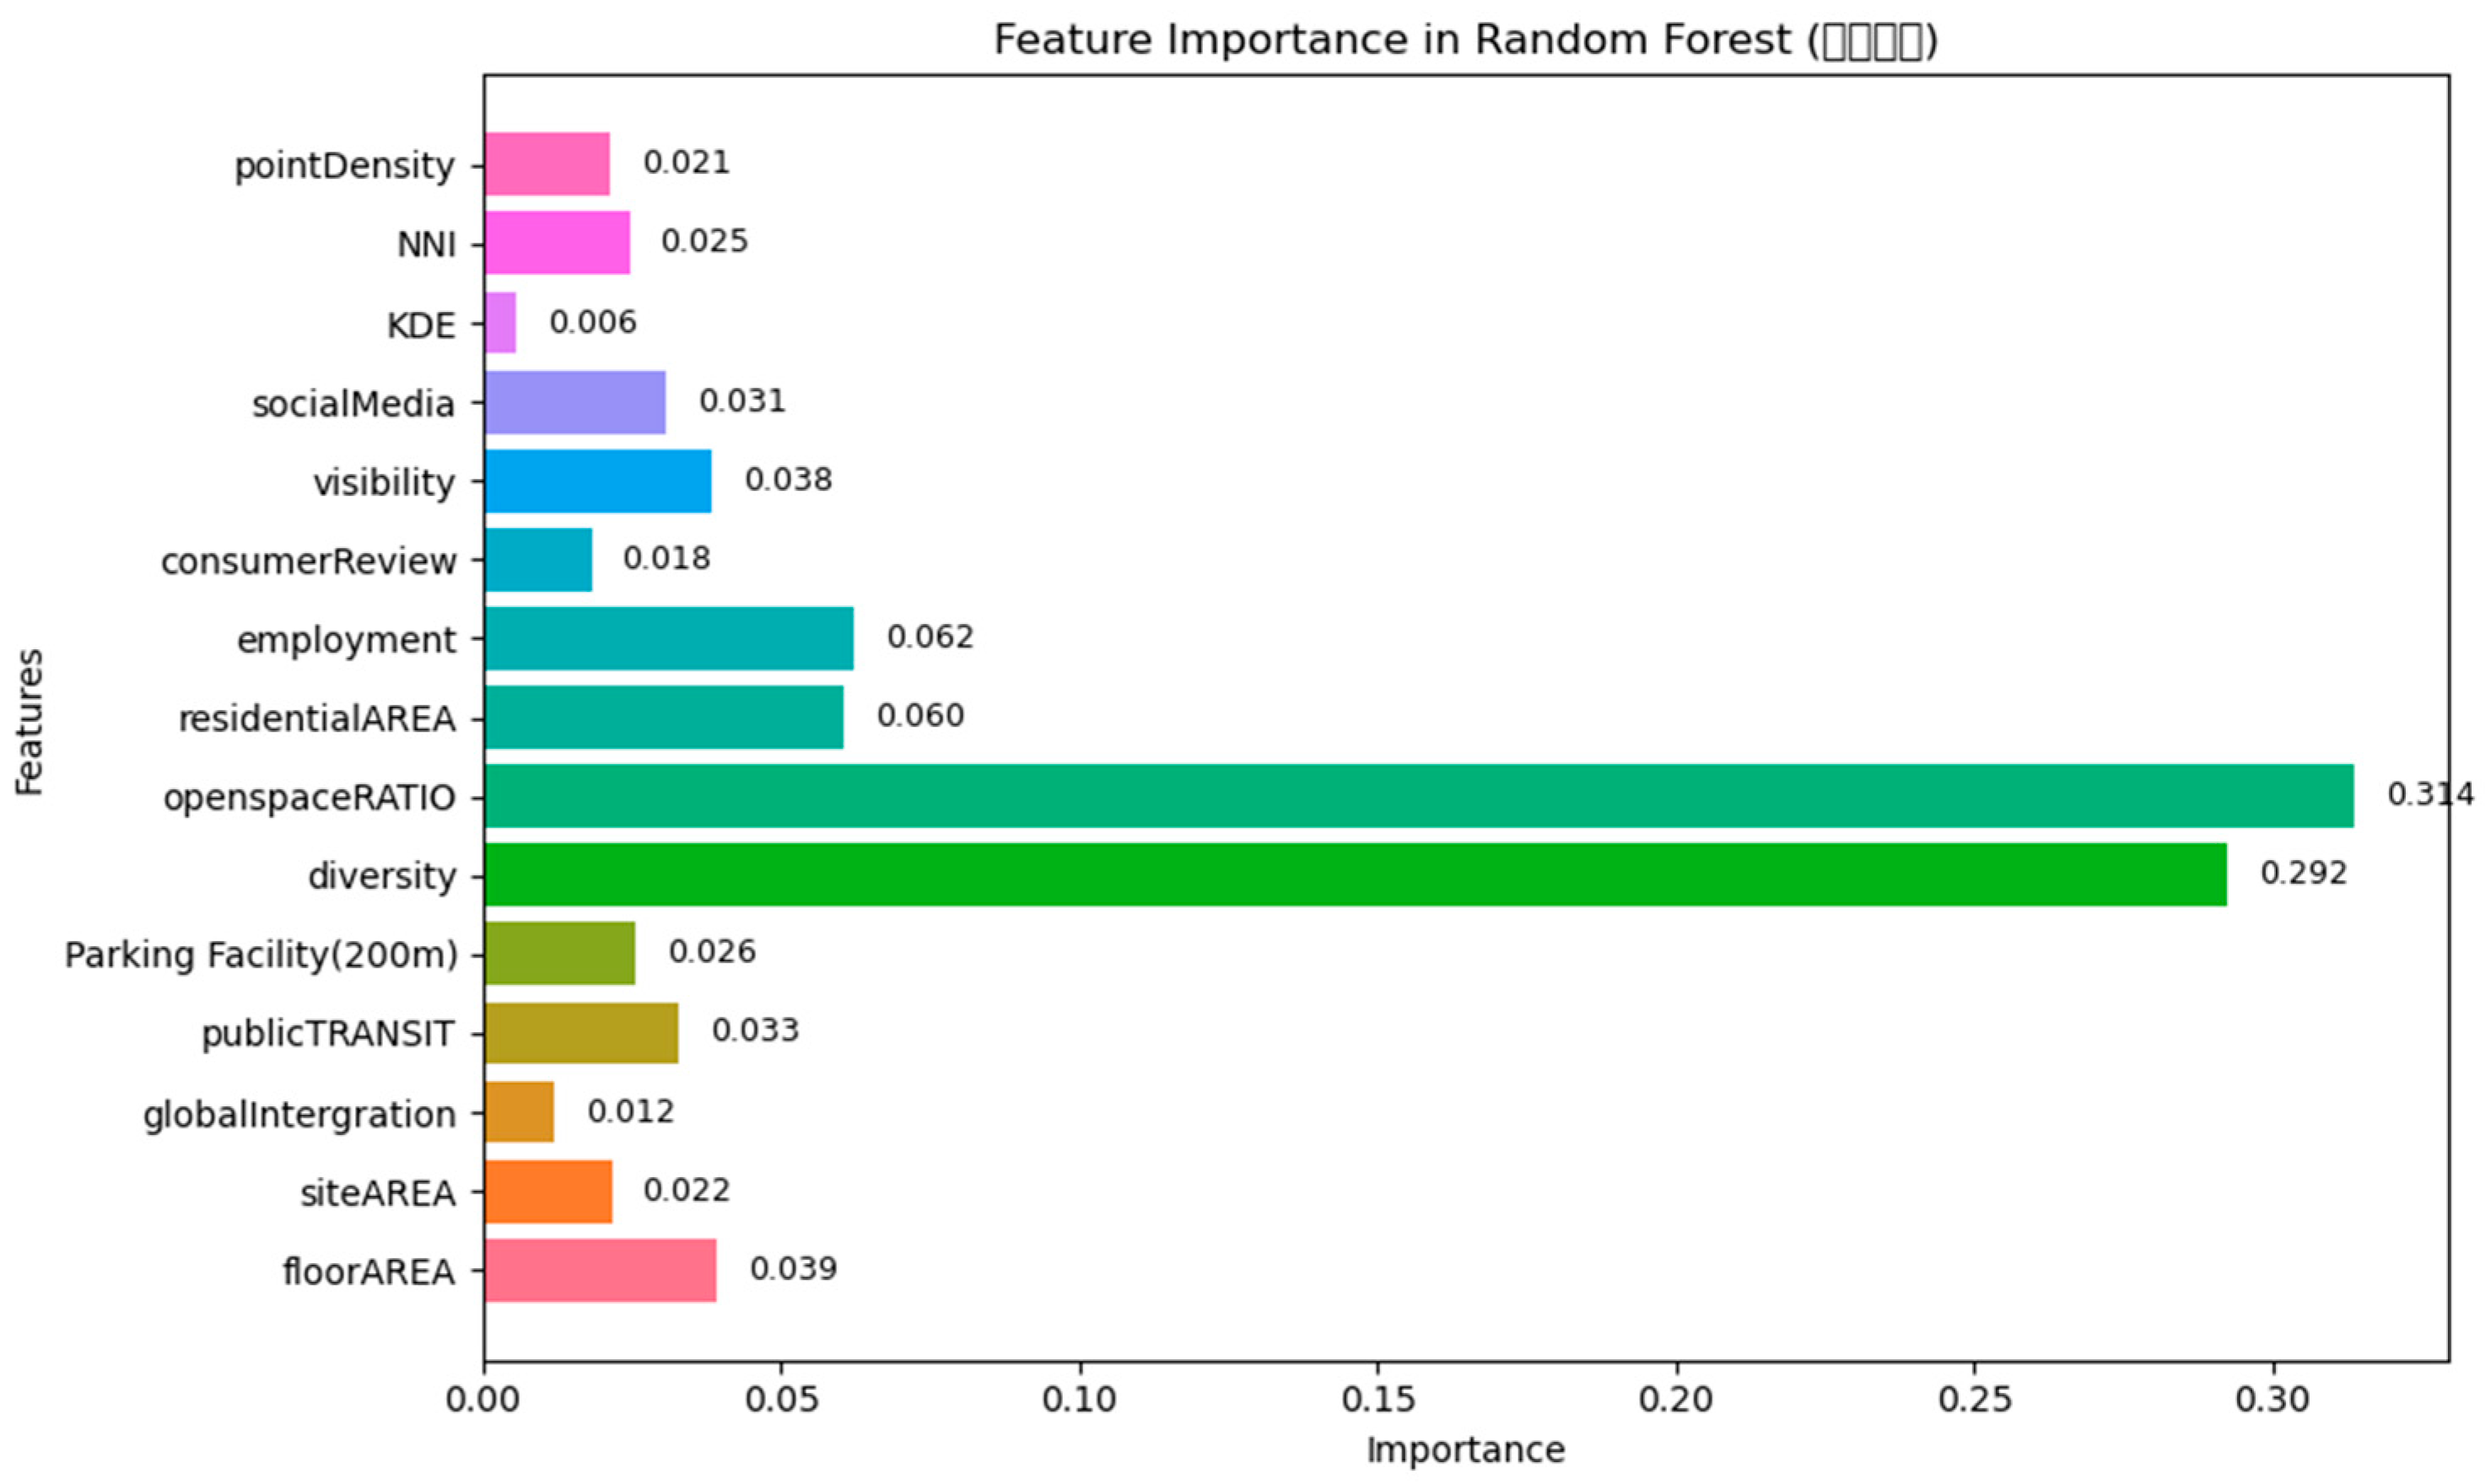
Task: Click the 0.10 x-axis tick label
Action: coord(1080,1400)
